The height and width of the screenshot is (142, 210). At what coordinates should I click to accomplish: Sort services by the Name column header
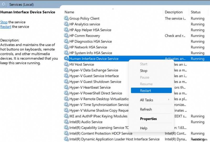coord(69,12)
